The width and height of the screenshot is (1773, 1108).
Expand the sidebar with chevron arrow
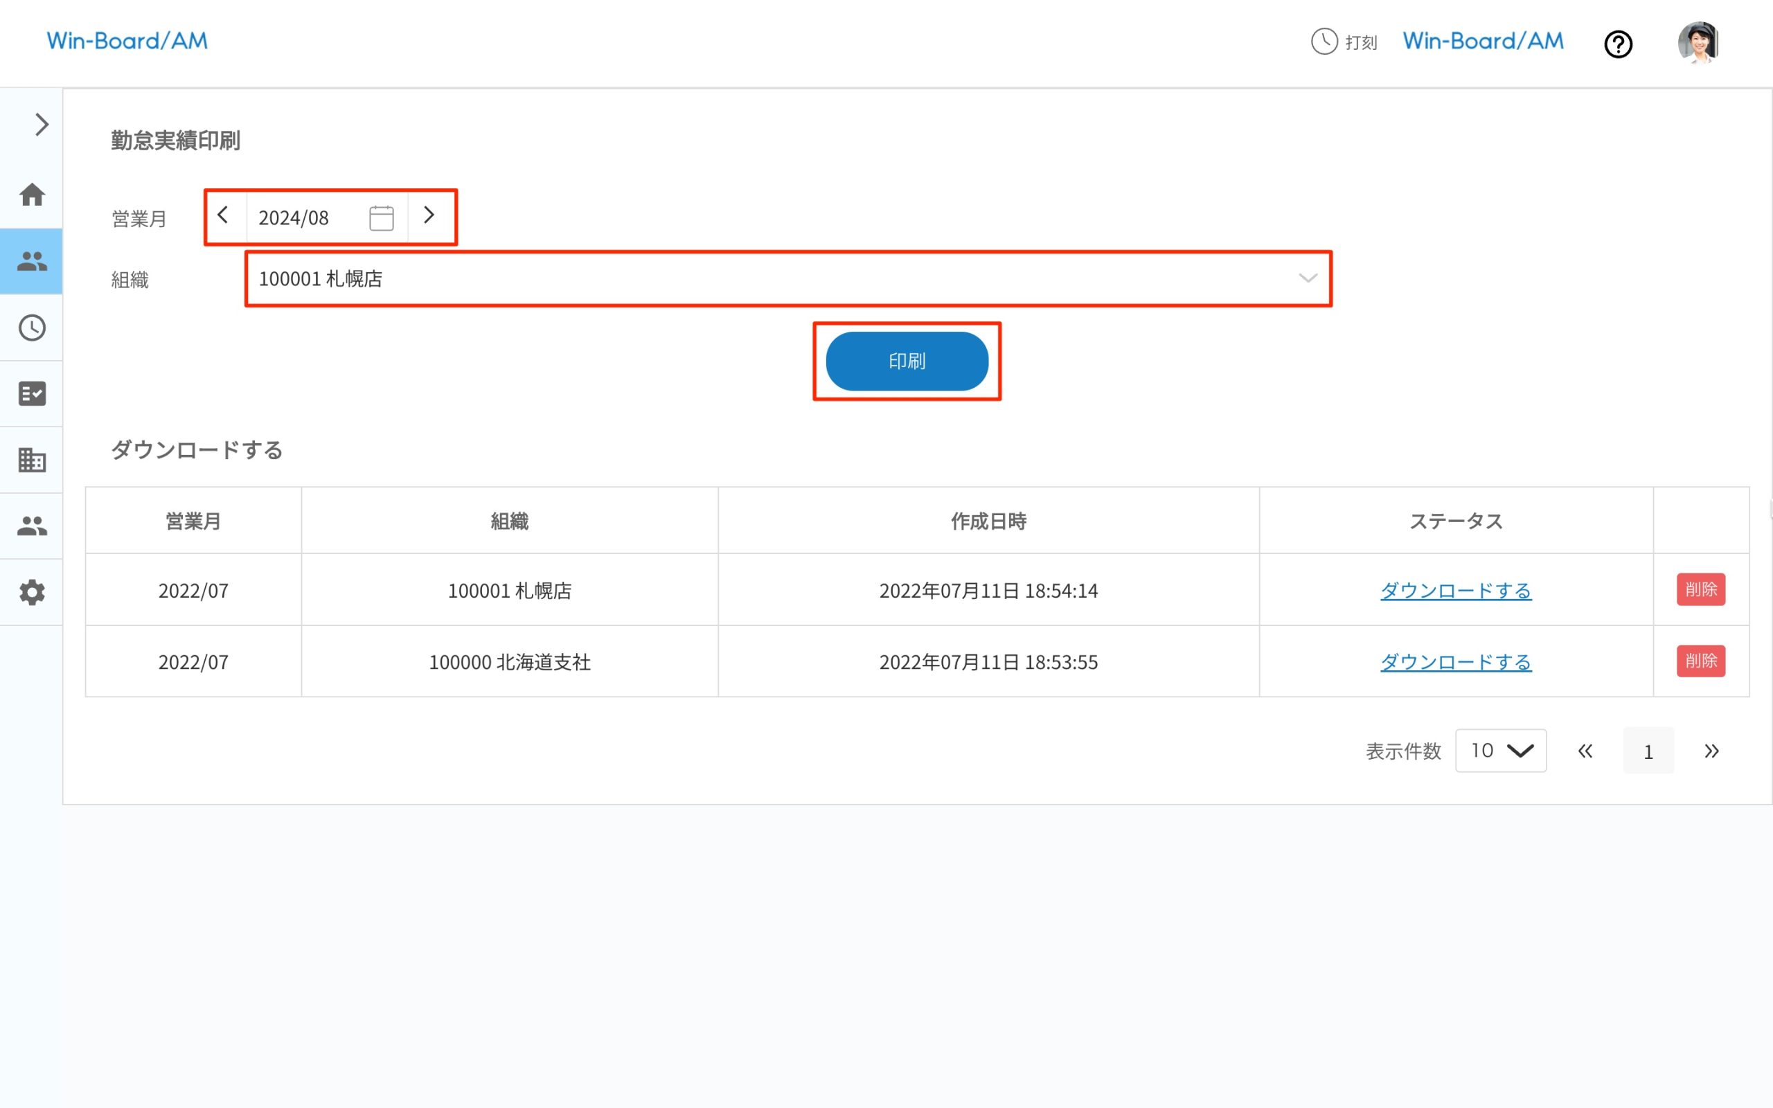(41, 125)
